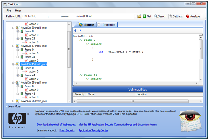
Task: Collapse Frame 49 under MovieClip 55
Action: pyautogui.click(x=18, y=94)
